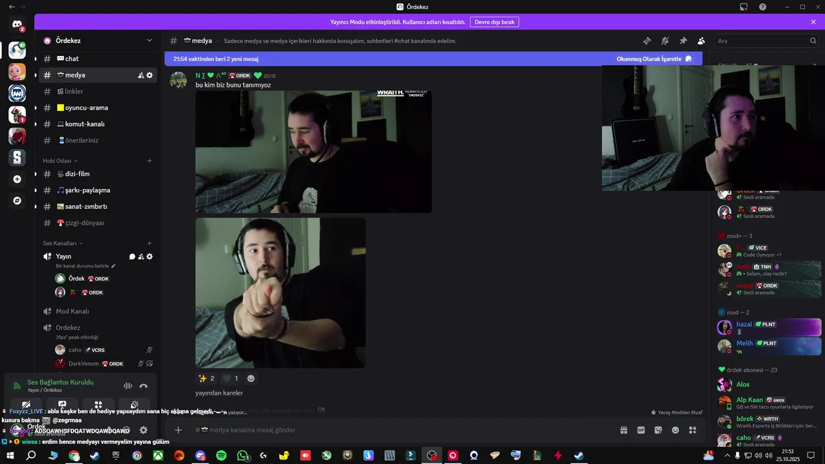
Task: Toggle noise suppression waveform icon
Action: coord(128,386)
